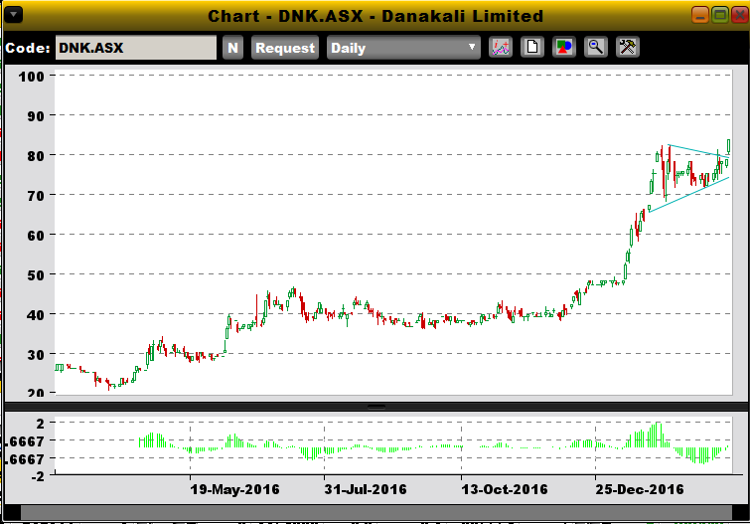Screen dimensions: 750x524
Task: Click the 13-Oct-2016 date label
Action: [505, 489]
